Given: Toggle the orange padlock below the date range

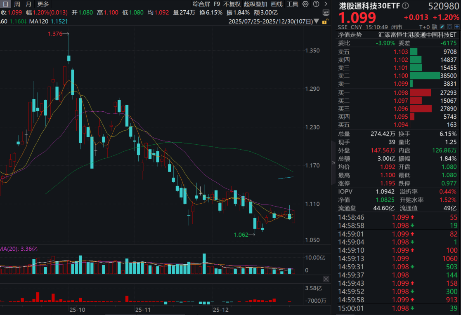Looking at the screenshot, I should (325, 21).
